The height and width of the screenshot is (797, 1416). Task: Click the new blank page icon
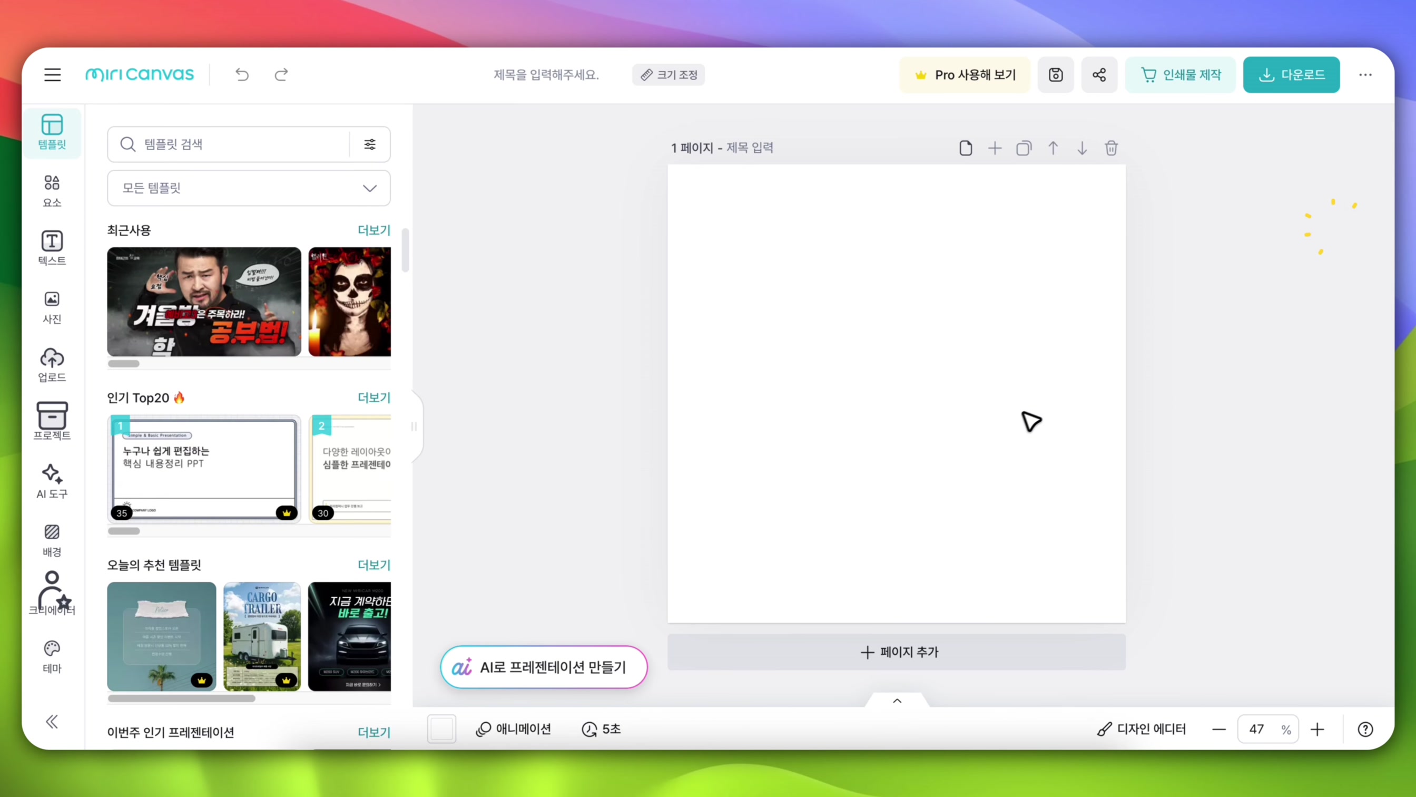click(966, 148)
